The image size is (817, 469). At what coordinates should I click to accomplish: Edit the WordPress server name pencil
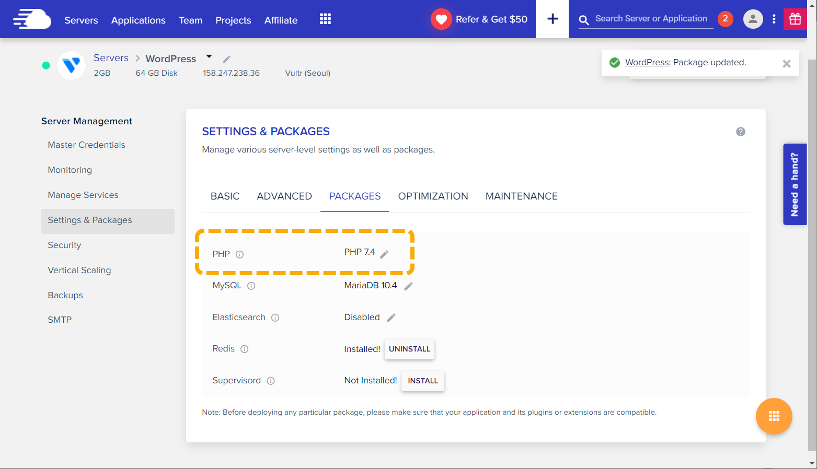coord(227,58)
